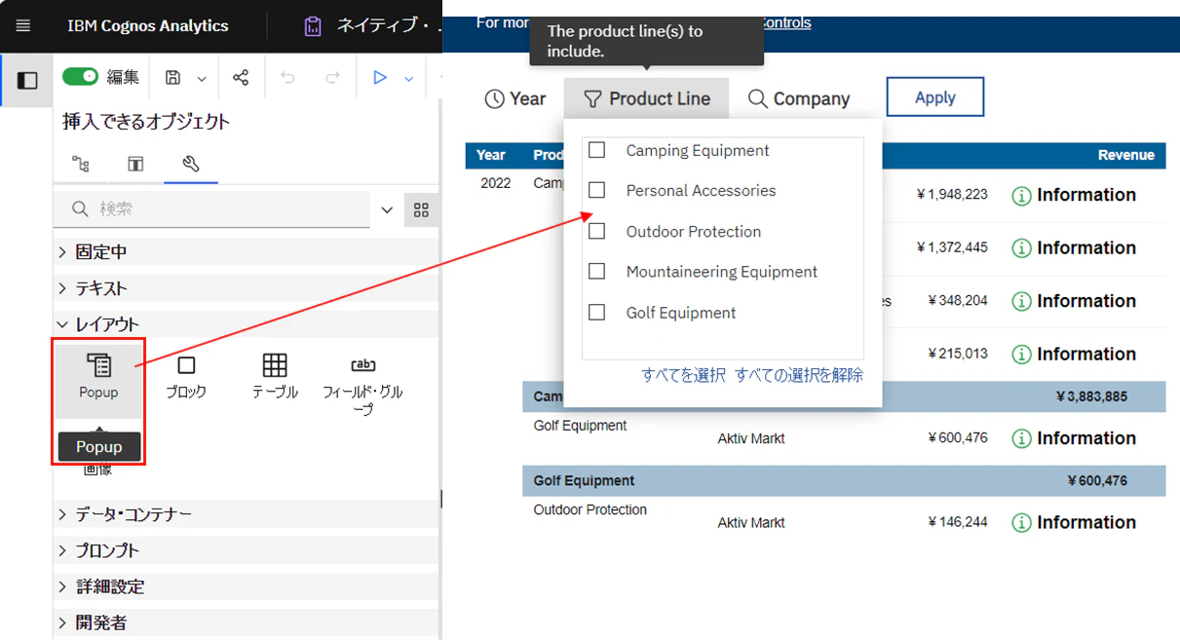Check the Mountaineering Equipment checkbox
Viewport: 1180px width, 640px height.
[x=597, y=271]
